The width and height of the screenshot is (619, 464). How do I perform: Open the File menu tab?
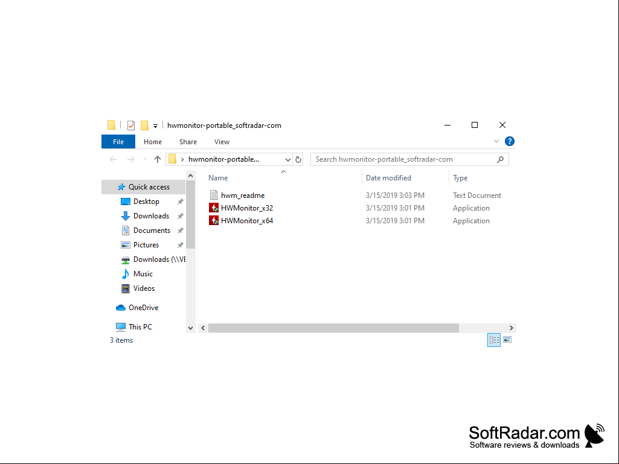118,142
